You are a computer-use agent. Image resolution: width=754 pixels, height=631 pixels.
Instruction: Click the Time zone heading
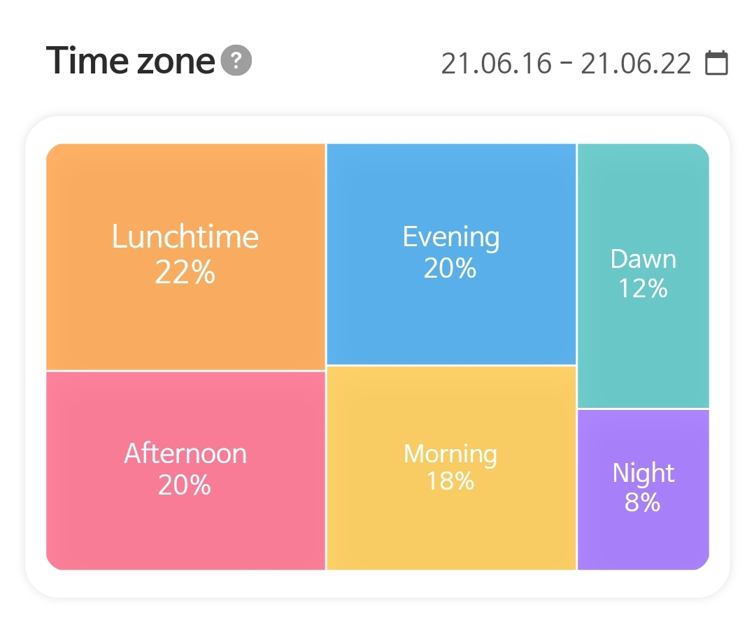pos(130,61)
